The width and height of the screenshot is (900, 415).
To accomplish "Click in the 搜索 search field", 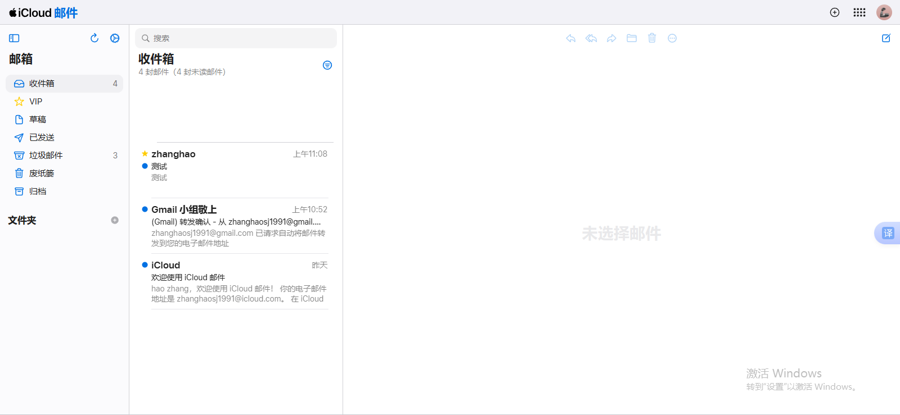I will click(236, 38).
